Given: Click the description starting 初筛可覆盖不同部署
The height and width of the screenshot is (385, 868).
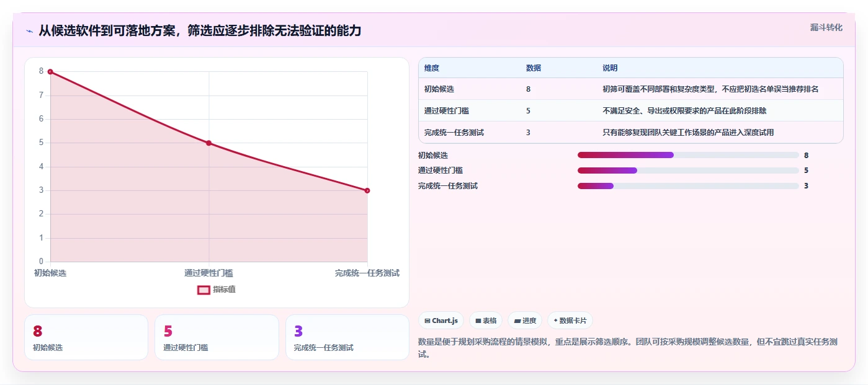Looking at the screenshot, I should 710,89.
